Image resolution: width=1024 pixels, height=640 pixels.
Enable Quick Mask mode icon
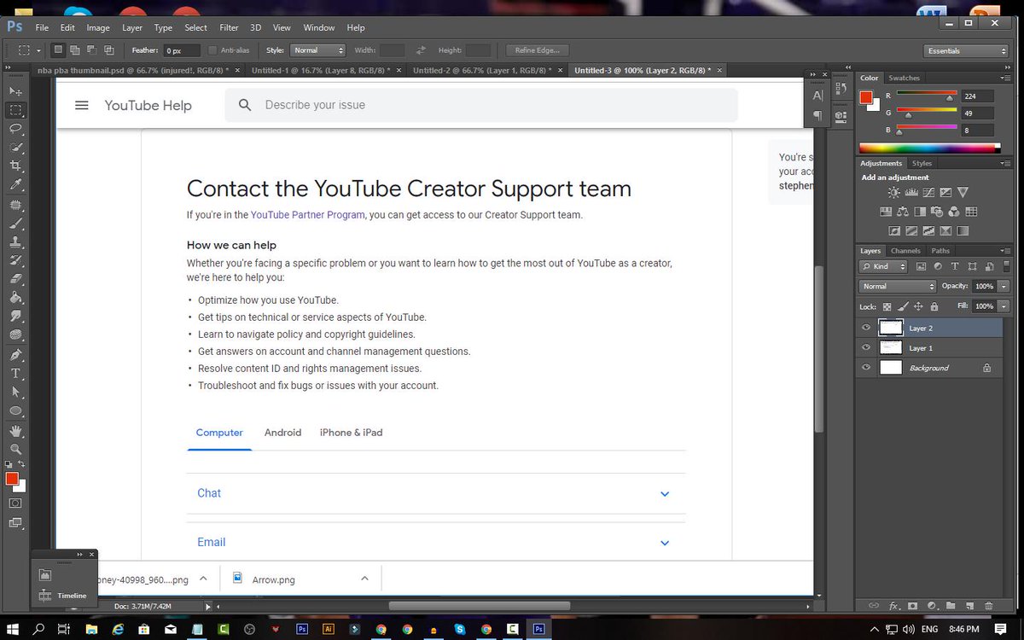(x=15, y=503)
